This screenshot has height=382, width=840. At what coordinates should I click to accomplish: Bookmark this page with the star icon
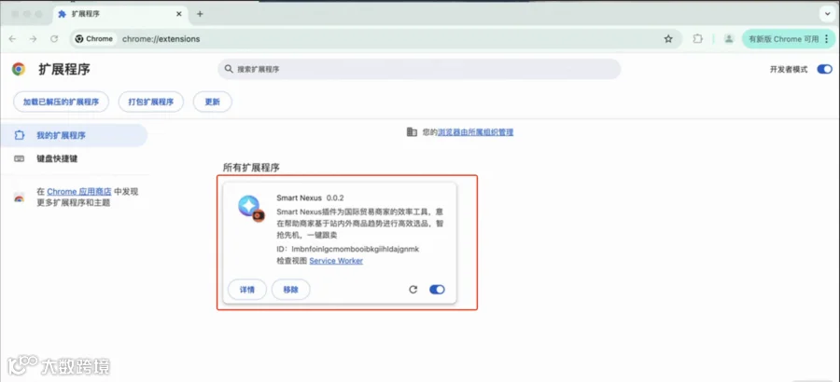(668, 39)
